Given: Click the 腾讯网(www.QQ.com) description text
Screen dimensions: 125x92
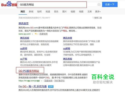Looking at the screenshot, I should tap(60, 29).
